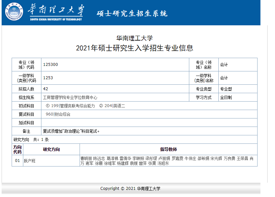Screen dimensions: 275x197
Task: Click advisor name 徐维军
Action: click(110, 163)
